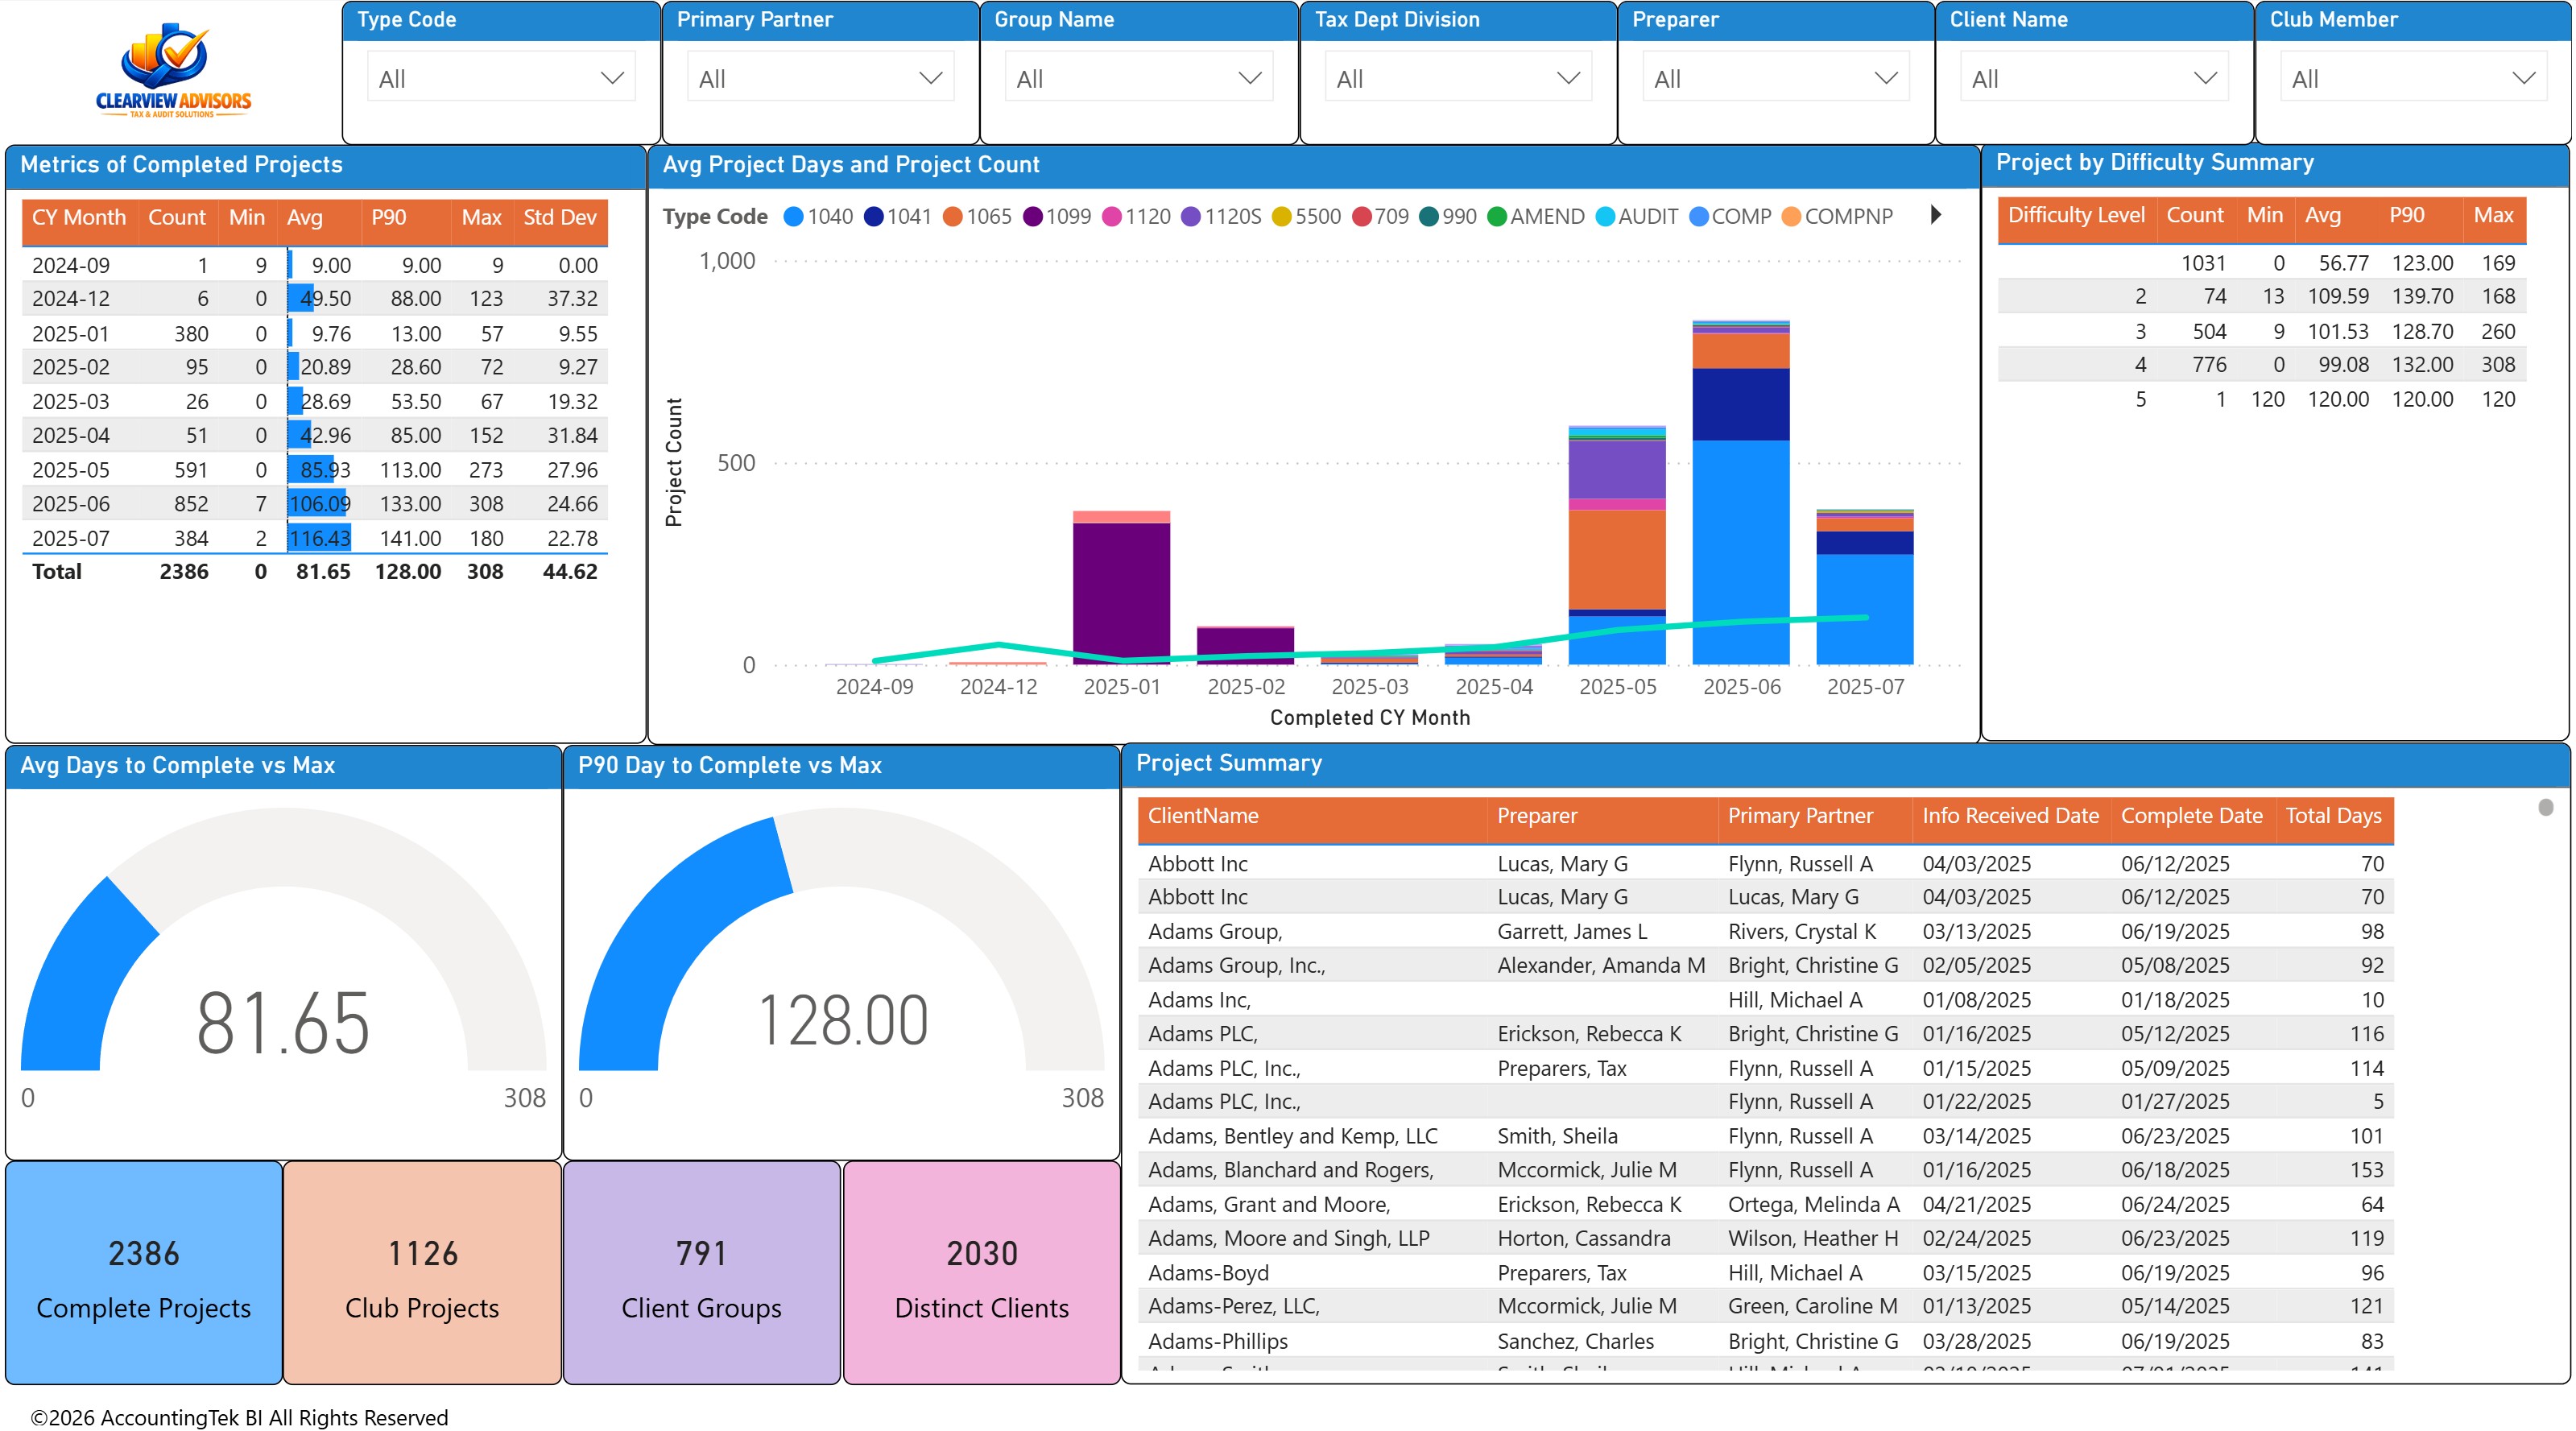Sort by Difficulty Level column header

(x=2076, y=216)
